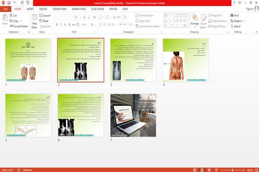Image resolution: width=259 pixels, height=172 pixels.
Task: Open Font dialog launcher
Action: pos(96,32)
